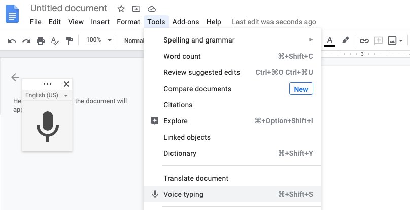Viewport: 410px width, 210px height.
Task: Close the voice typing widget
Action: (66, 84)
